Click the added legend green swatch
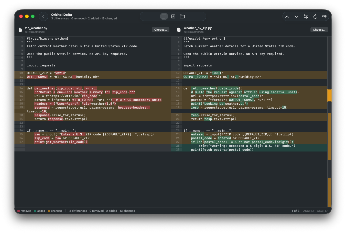This screenshot has height=233, width=346. coord(35,211)
